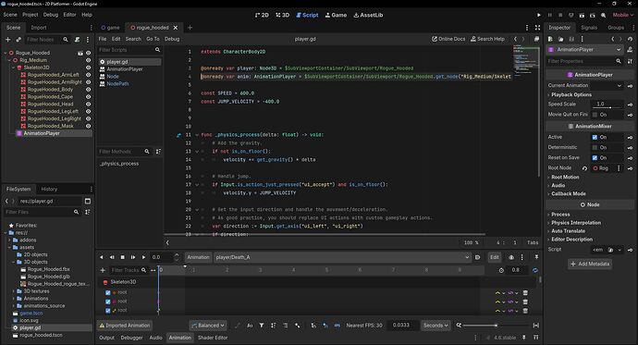
Task: Click the timeline fit-to-length icon
Action: click(x=536, y=326)
